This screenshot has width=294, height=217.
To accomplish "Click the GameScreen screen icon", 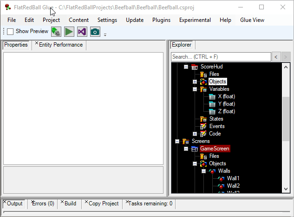I will tap(195, 149).
